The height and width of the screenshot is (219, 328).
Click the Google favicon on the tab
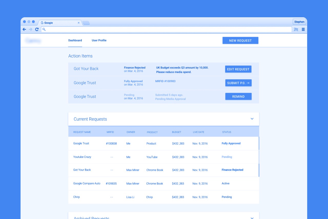tap(42, 23)
